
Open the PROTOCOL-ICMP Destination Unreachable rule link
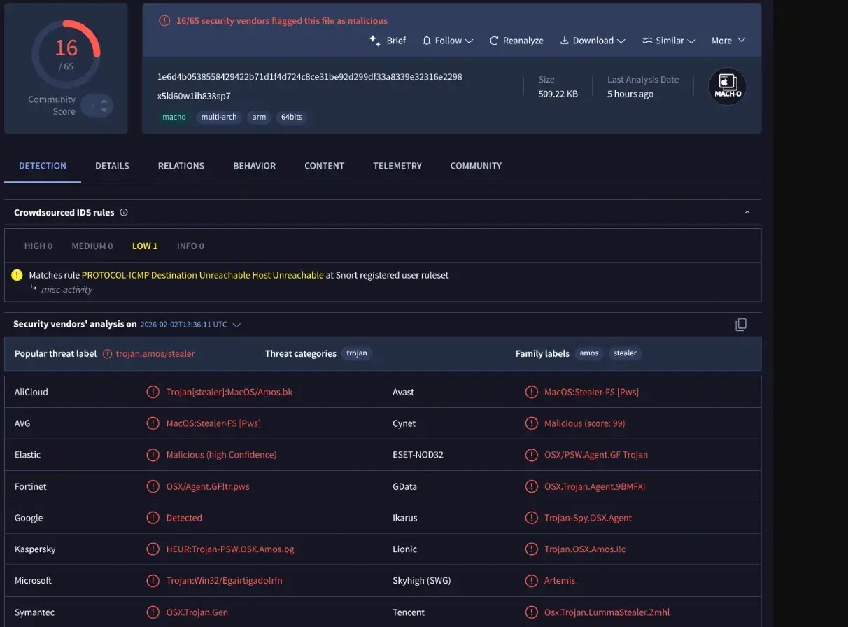click(203, 275)
